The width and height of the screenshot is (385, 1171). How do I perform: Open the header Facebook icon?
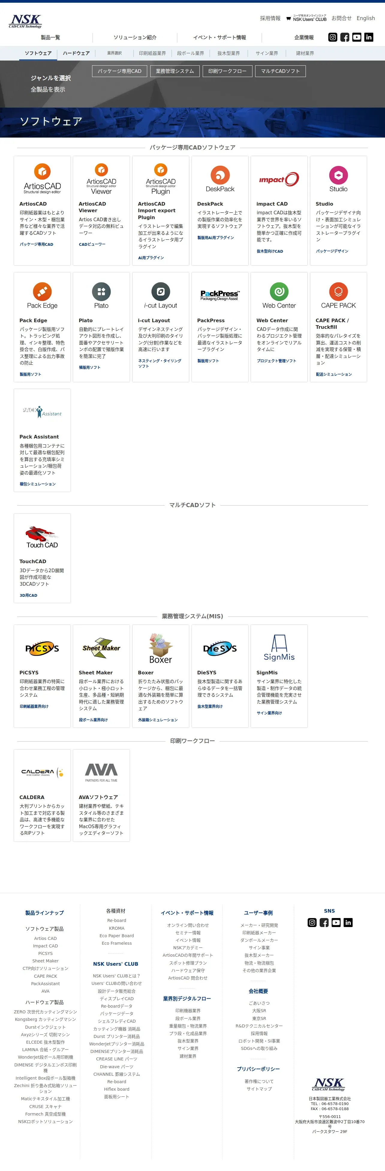[345, 37]
